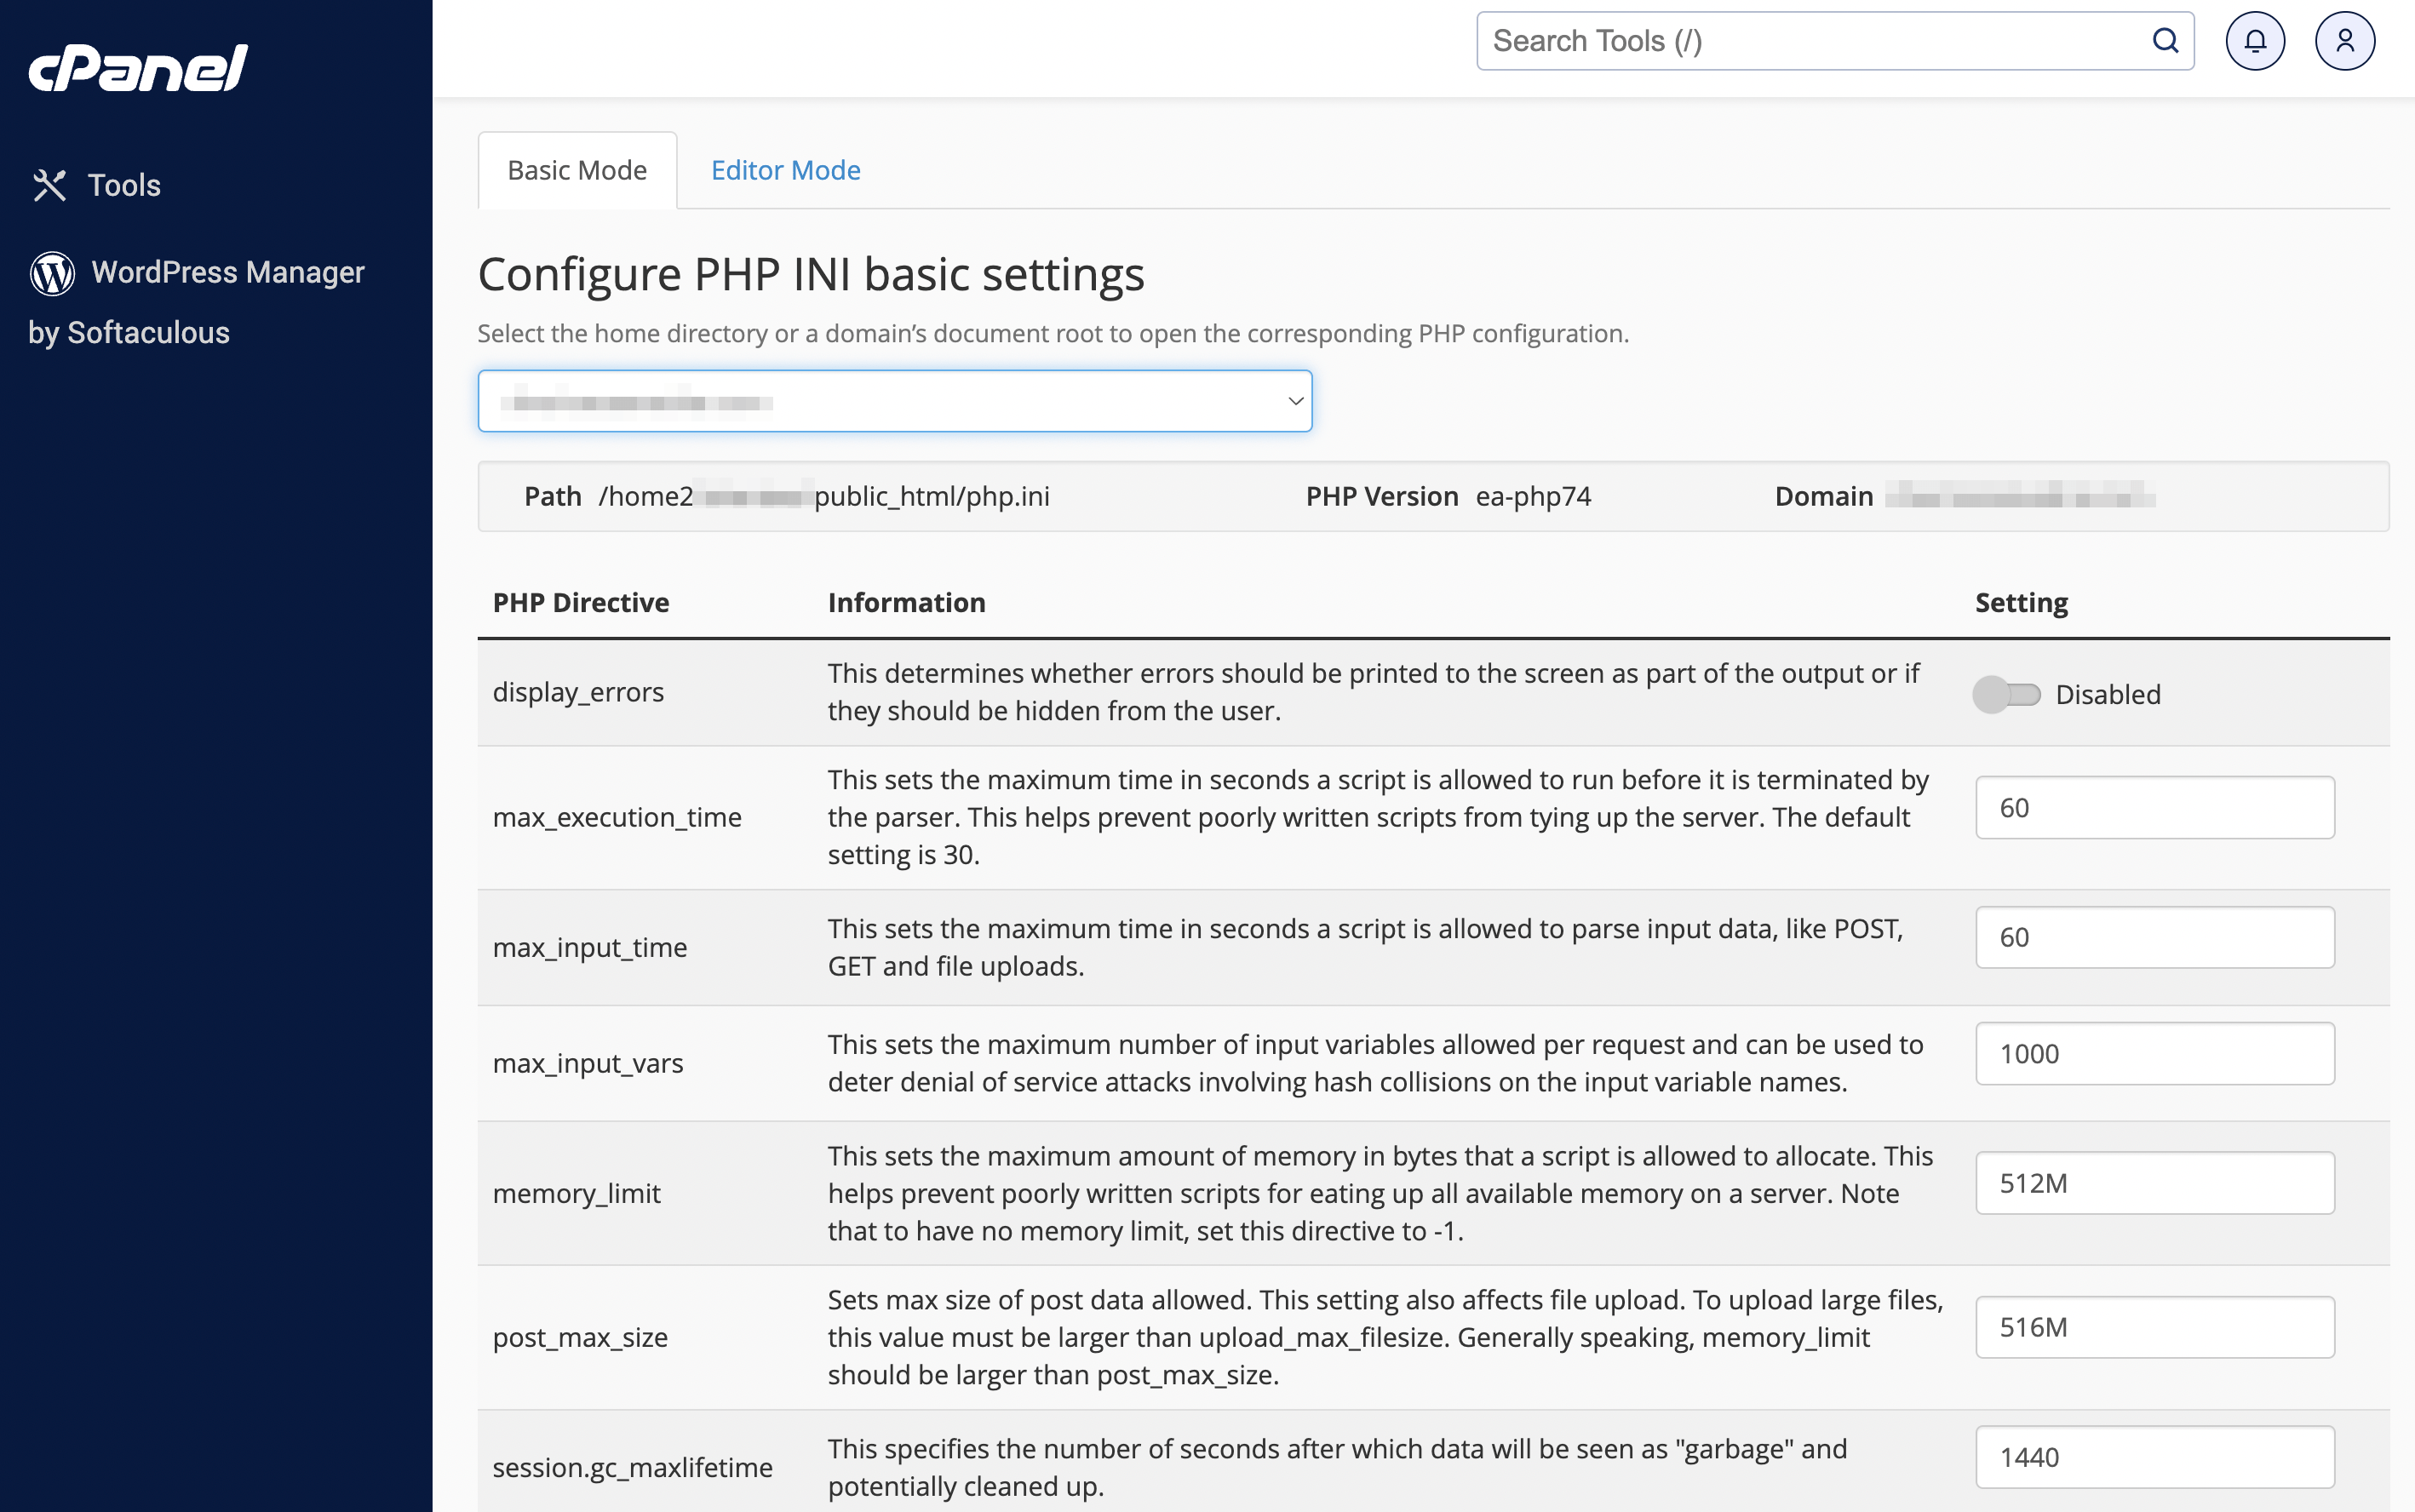Image resolution: width=2415 pixels, height=1512 pixels.
Task: Open Tools from the sidebar
Action: (x=124, y=184)
